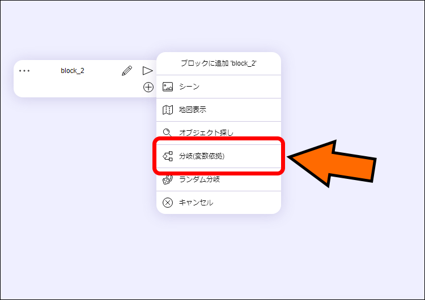Click the pencil edit icon on block_2
The image size is (425, 300).
click(x=127, y=71)
